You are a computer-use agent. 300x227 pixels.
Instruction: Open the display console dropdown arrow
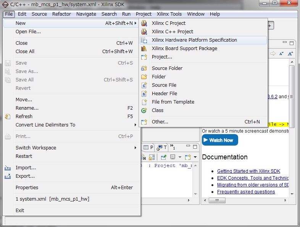point(180,157)
